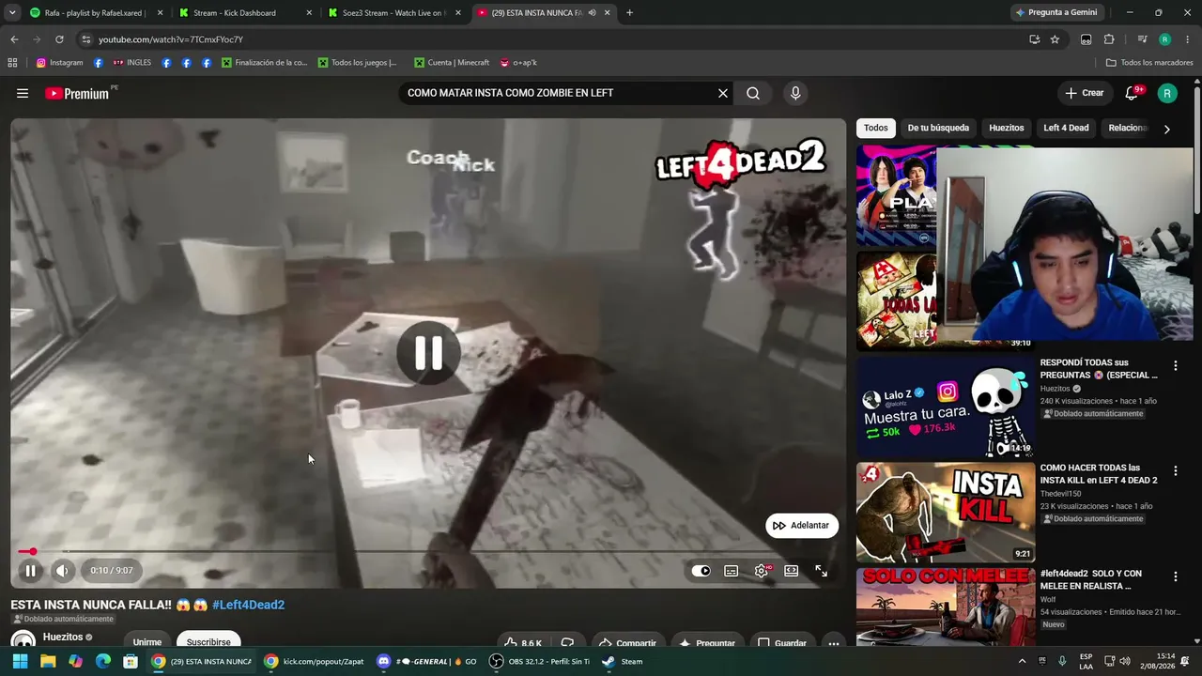Start voice search with the microphone
Viewport: 1202px width, 676px height.
(795, 93)
